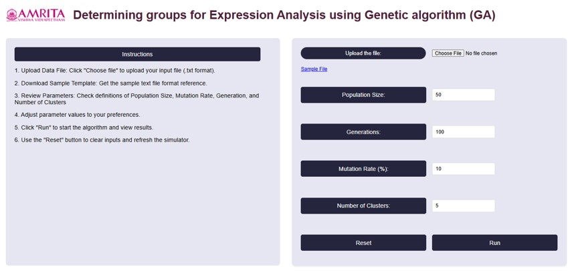
Task: Click the 'No file chosen' text
Action: tap(481, 53)
